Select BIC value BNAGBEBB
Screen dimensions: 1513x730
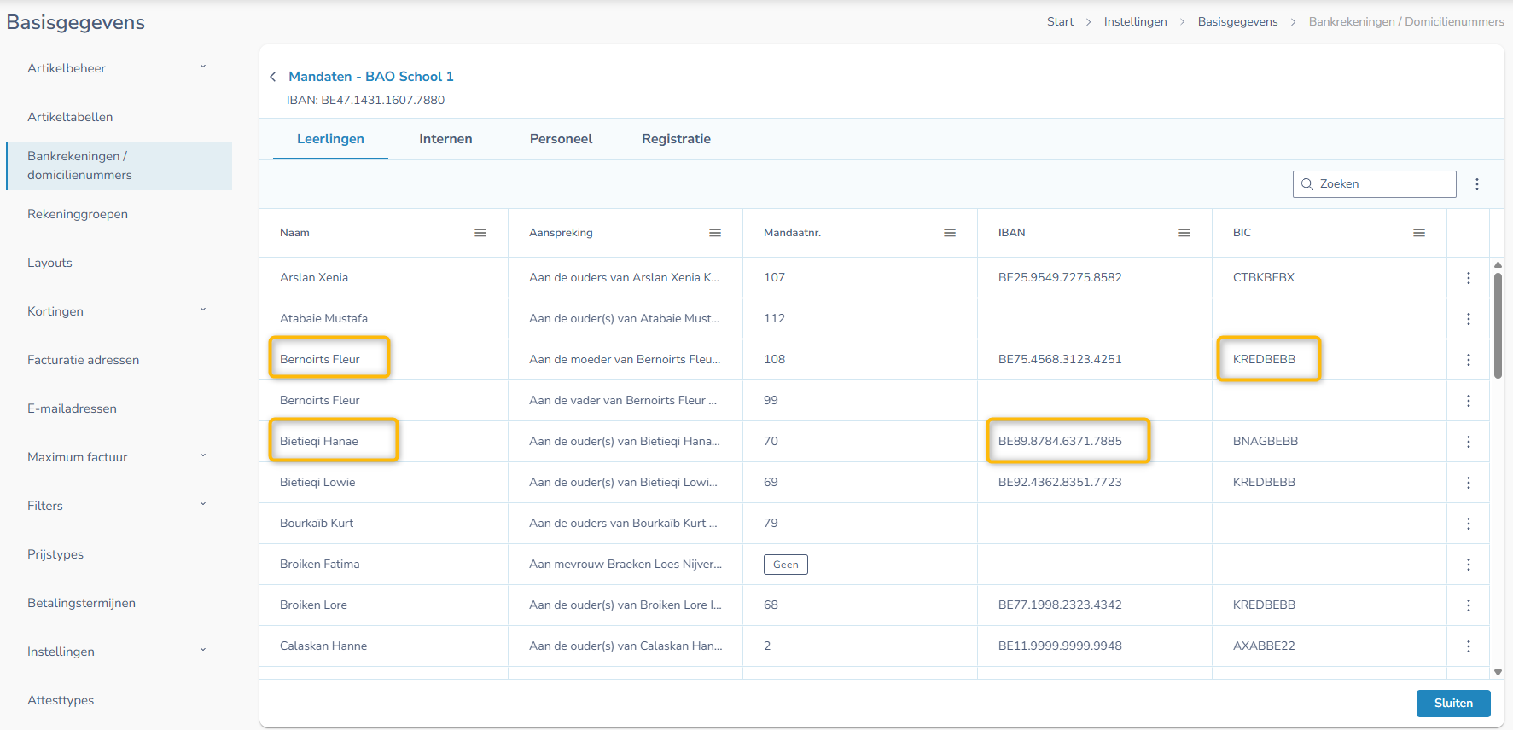(x=1266, y=442)
